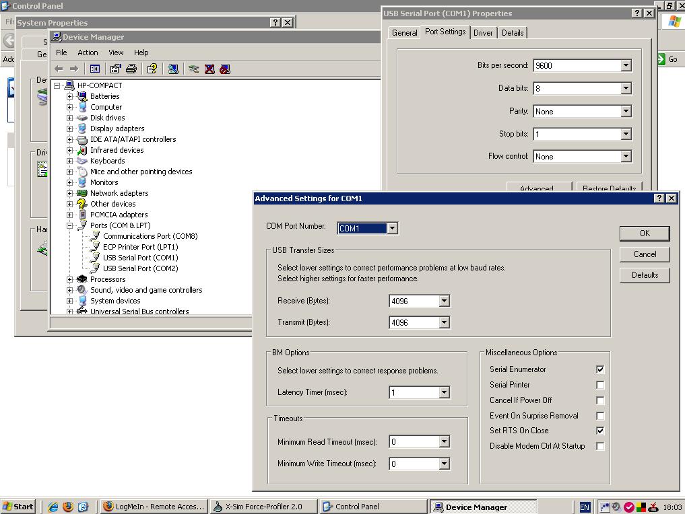Image resolution: width=685 pixels, height=514 pixels.
Task: Switch to X-Sim Force-Profiler taskbar button
Action: coord(263,507)
